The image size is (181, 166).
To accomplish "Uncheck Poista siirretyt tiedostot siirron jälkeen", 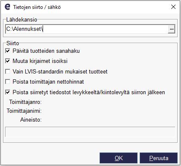I will tap(8, 93).
